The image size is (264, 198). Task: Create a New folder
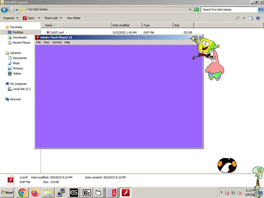tap(73, 18)
